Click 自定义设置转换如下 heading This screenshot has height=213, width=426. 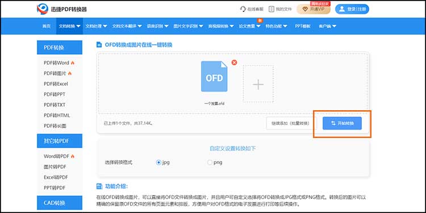pyautogui.click(x=233, y=148)
